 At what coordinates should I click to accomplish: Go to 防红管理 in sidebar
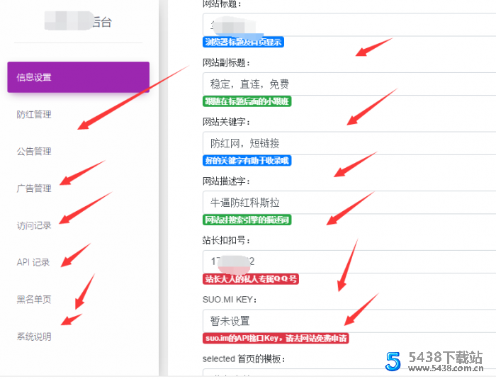pyautogui.click(x=34, y=115)
